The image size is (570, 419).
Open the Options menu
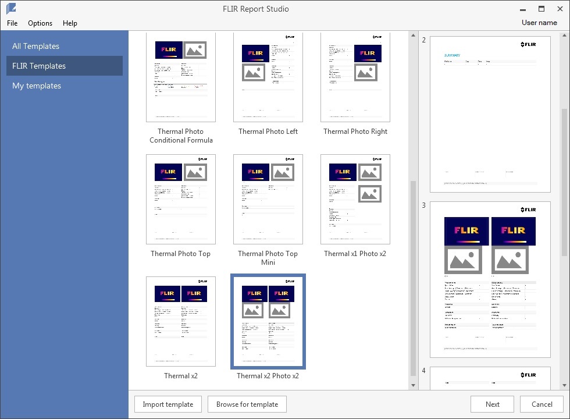point(40,23)
